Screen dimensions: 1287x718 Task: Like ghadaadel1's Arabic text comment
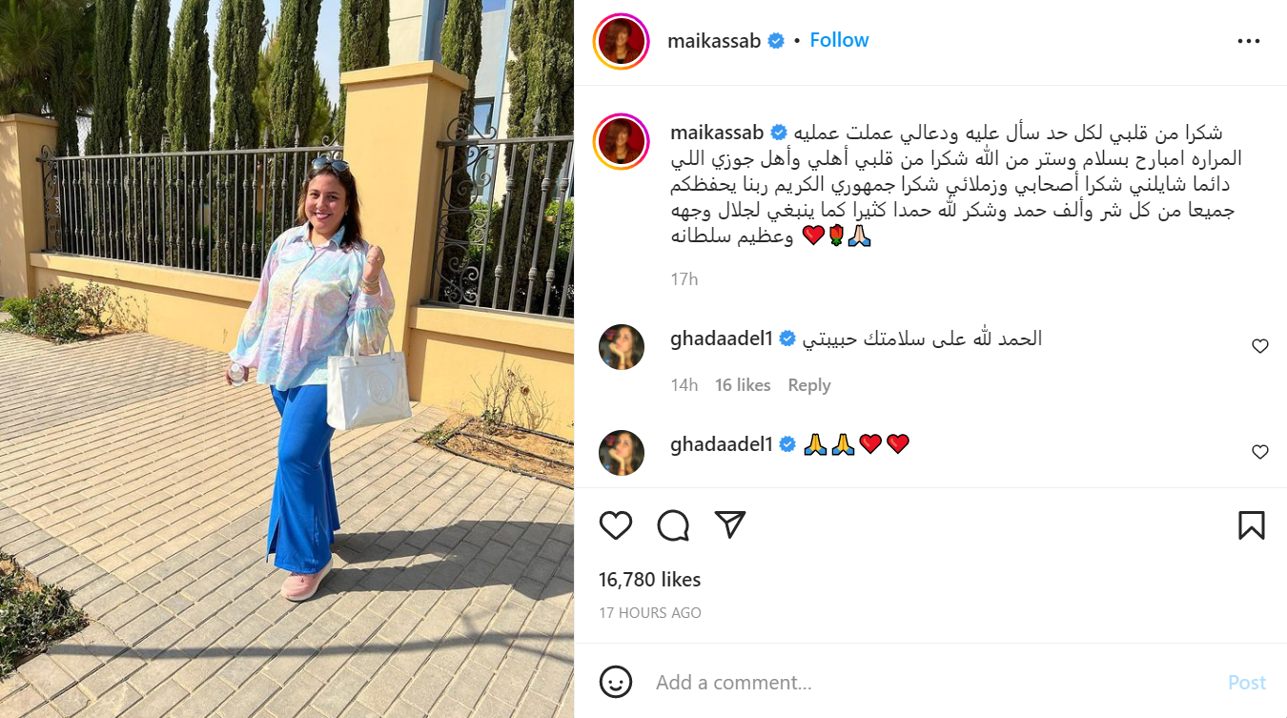(x=1260, y=346)
